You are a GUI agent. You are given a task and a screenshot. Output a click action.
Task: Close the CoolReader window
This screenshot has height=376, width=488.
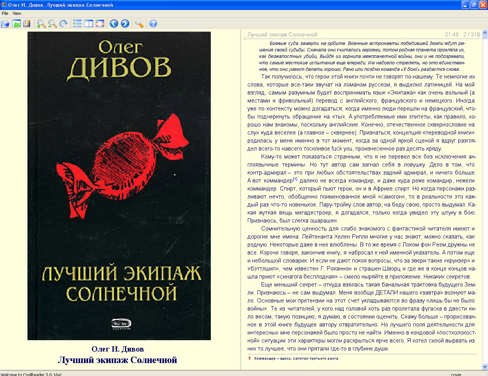click(x=483, y=5)
